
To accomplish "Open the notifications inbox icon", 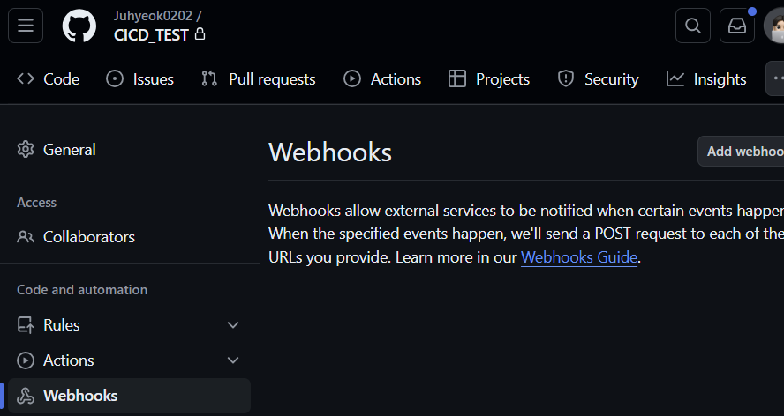I will 736,26.
